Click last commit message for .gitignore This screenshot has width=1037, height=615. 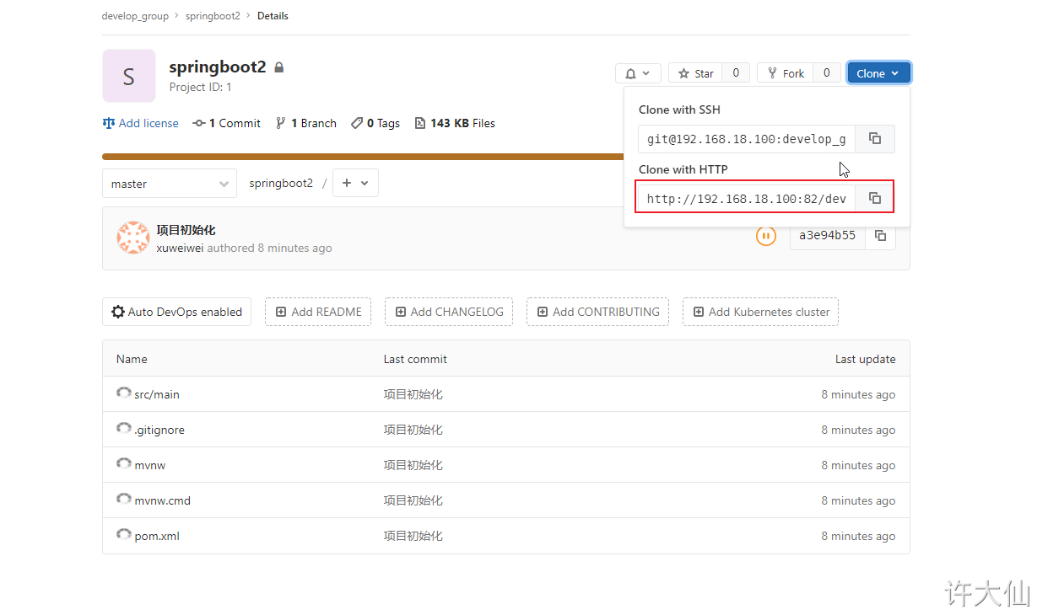pyautogui.click(x=413, y=430)
